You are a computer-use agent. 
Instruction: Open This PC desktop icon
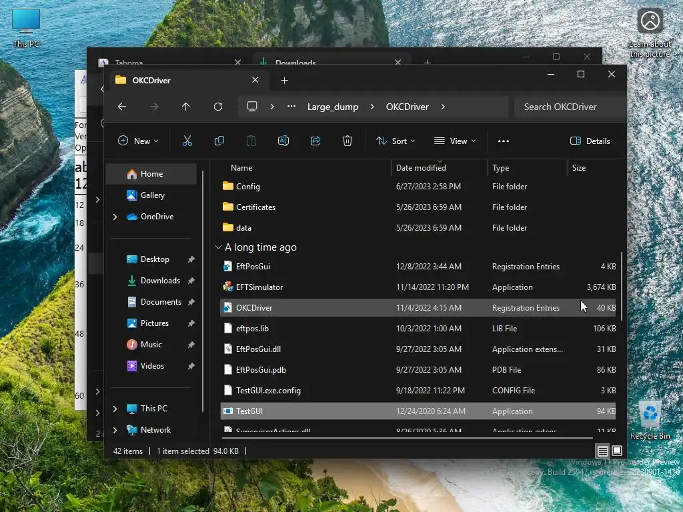click(x=26, y=28)
